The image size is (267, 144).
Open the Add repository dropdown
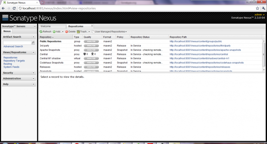tap(58, 32)
